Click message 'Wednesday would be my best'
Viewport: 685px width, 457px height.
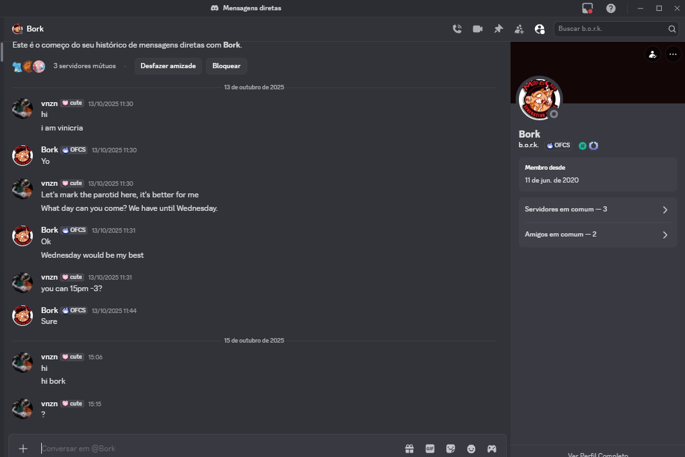tap(92, 255)
